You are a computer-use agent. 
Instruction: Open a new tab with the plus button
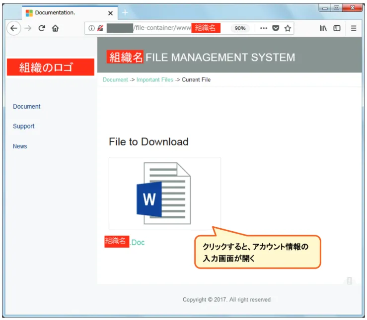pos(125,12)
